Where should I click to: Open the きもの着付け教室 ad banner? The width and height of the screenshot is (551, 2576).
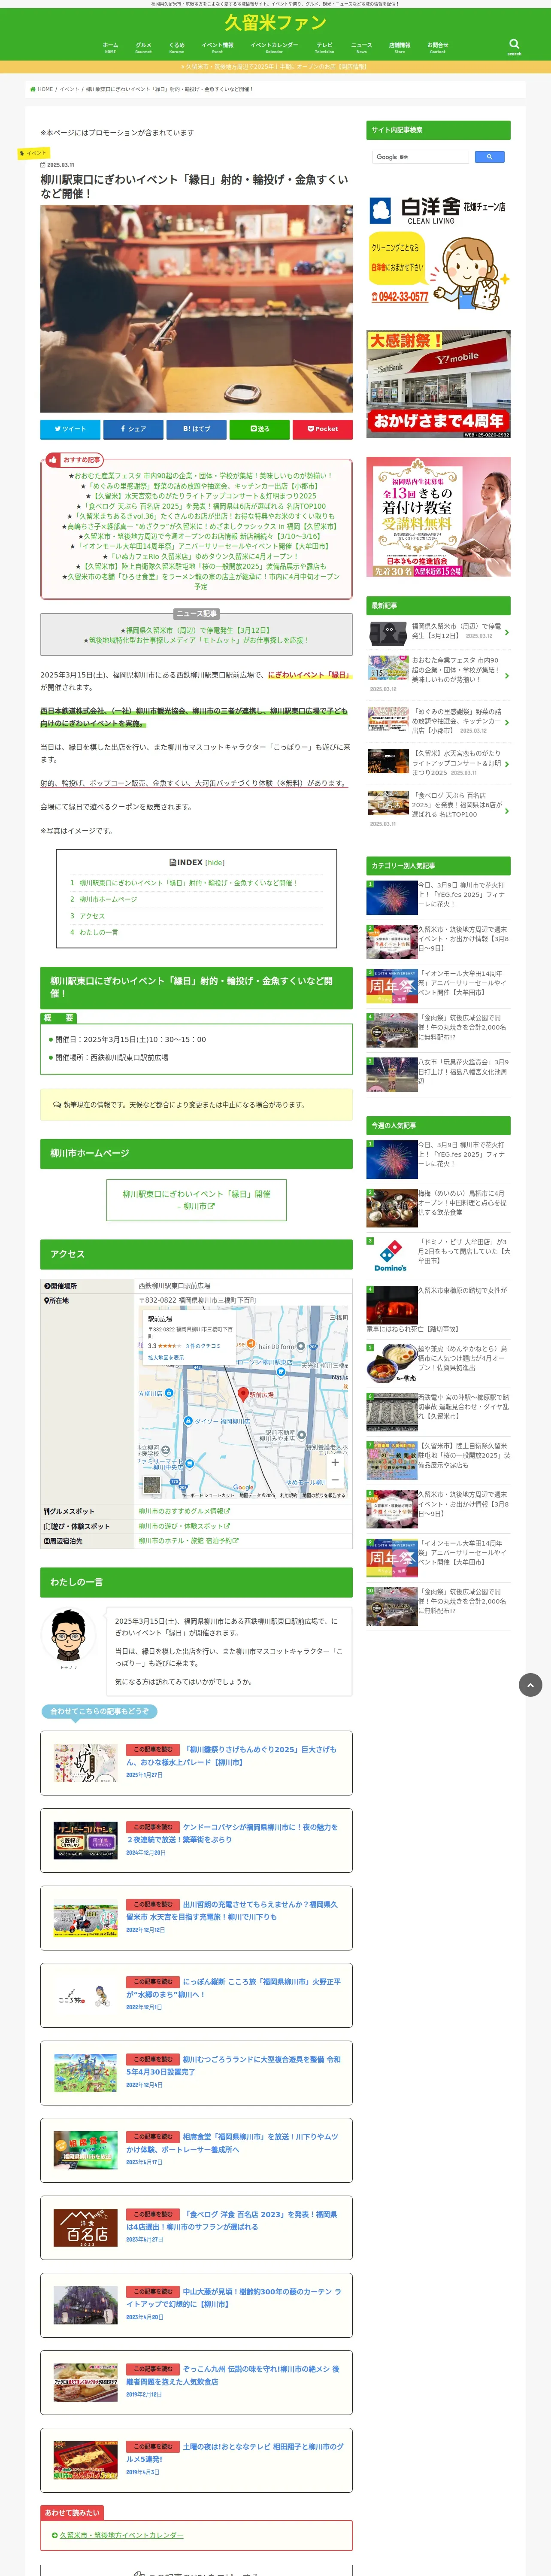pyautogui.click(x=438, y=517)
